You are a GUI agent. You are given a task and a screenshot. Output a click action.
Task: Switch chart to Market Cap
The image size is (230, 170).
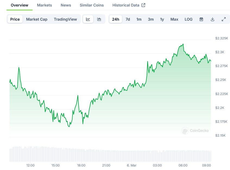pyautogui.click(x=37, y=19)
